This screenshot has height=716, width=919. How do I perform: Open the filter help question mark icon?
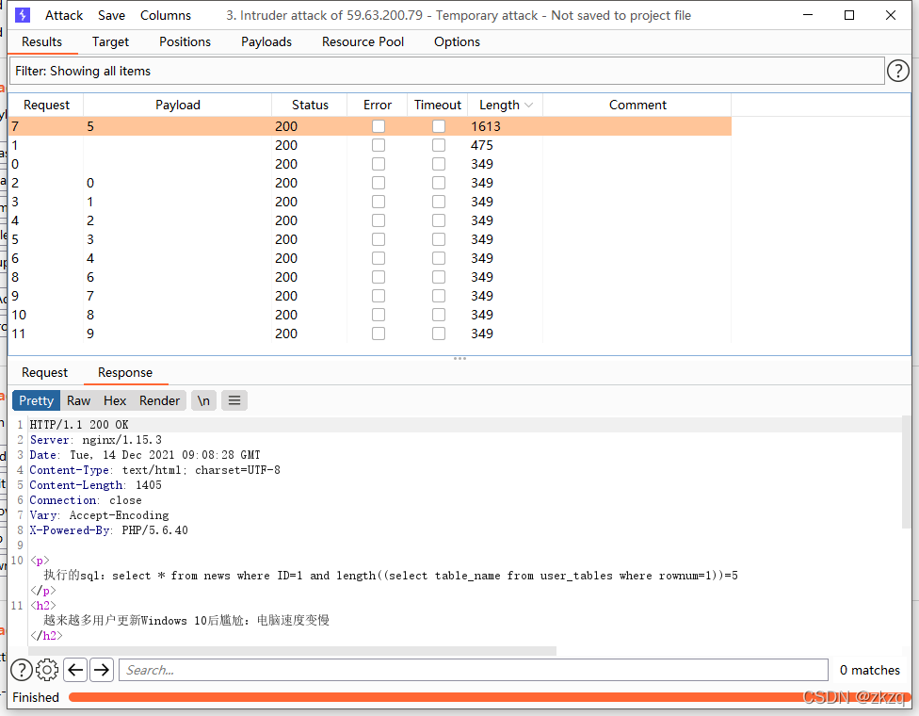pos(897,71)
